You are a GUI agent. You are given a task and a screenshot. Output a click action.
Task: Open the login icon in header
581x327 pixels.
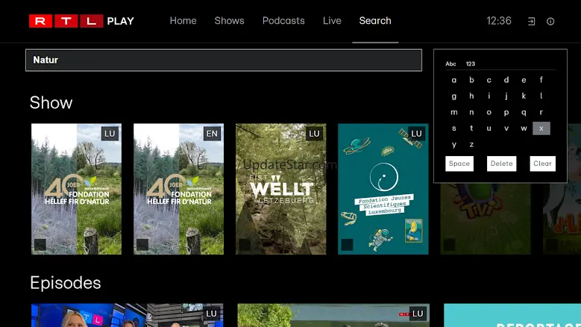(531, 22)
